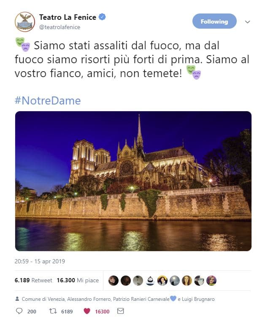The image size is (265, 324).
Task: Open the Notre Dame cathedral photo
Action: coord(133,181)
